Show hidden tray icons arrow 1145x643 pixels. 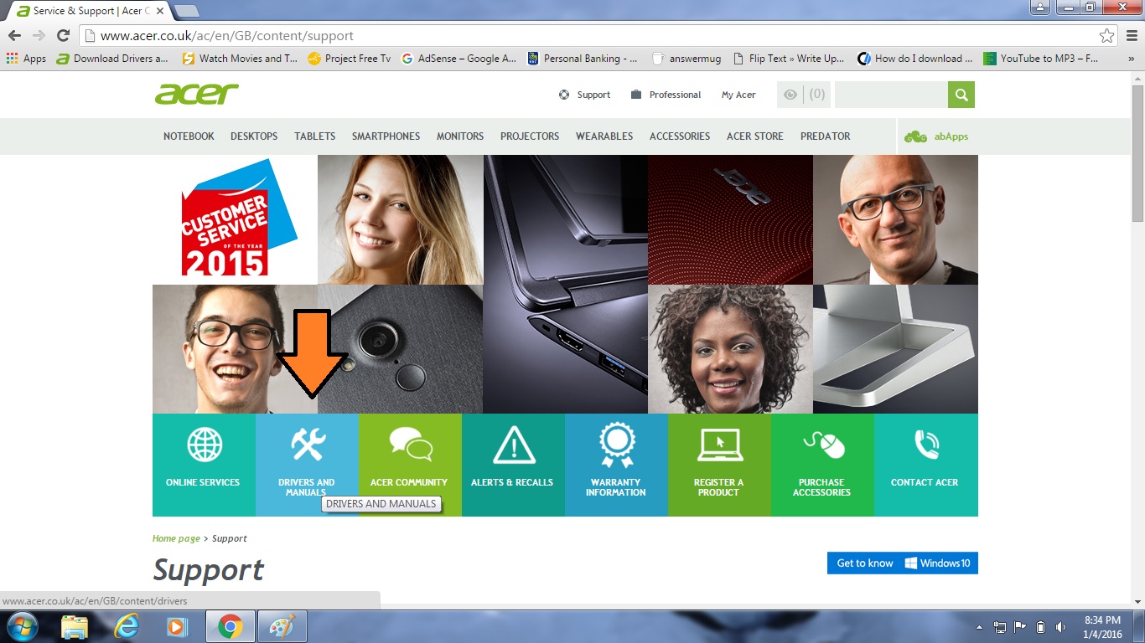pyautogui.click(x=979, y=627)
